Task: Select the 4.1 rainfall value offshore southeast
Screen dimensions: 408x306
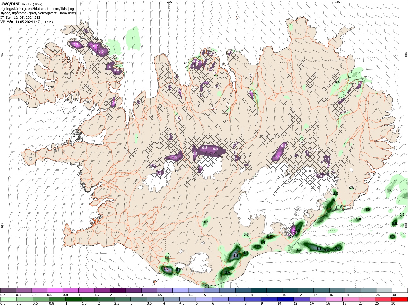Action: tap(319, 248)
